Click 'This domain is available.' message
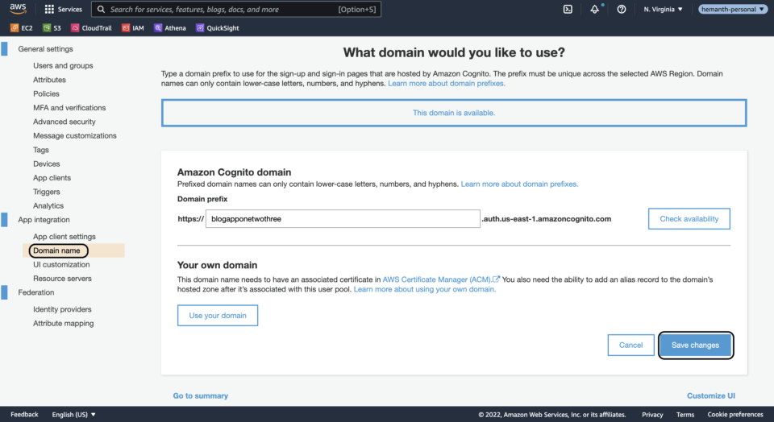The height and width of the screenshot is (422, 774). pyautogui.click(x=454, y=113)
